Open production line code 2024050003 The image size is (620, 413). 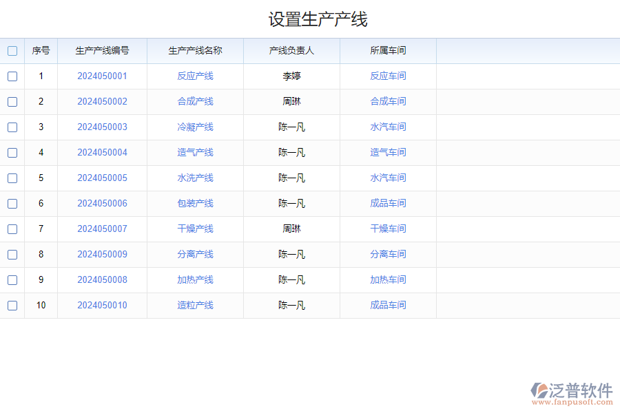[x=102, y=127]
